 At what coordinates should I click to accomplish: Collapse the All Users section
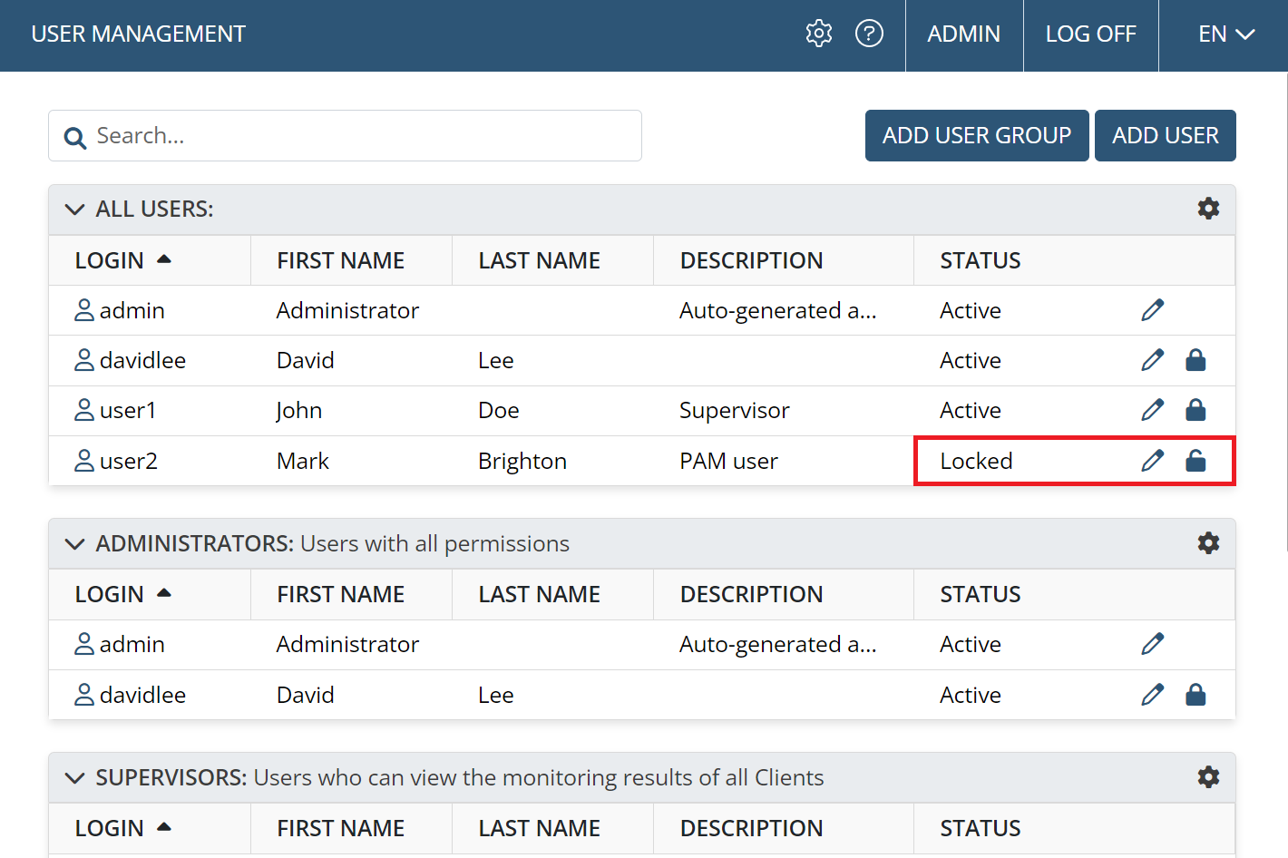[x=74, y=210]
